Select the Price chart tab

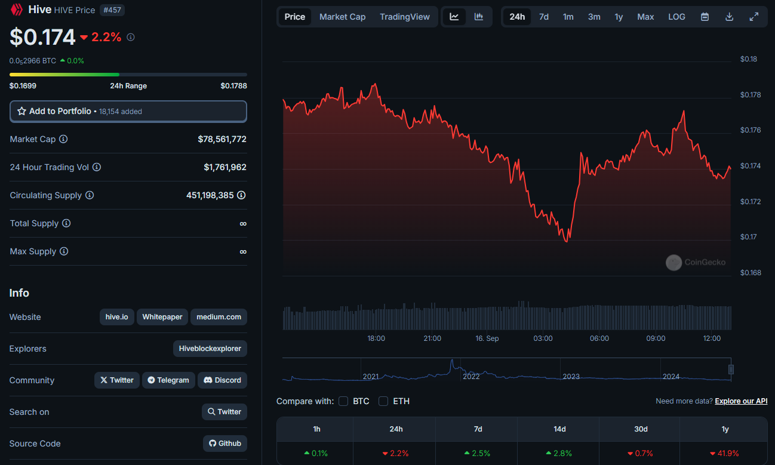295,17
